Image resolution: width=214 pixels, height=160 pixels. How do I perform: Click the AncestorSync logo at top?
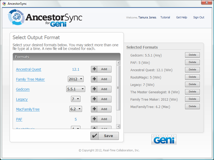click(x=45, y=18)
